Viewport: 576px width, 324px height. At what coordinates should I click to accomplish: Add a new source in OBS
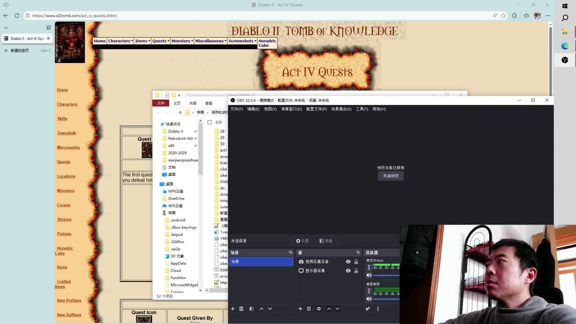click(x=300, y=309)
